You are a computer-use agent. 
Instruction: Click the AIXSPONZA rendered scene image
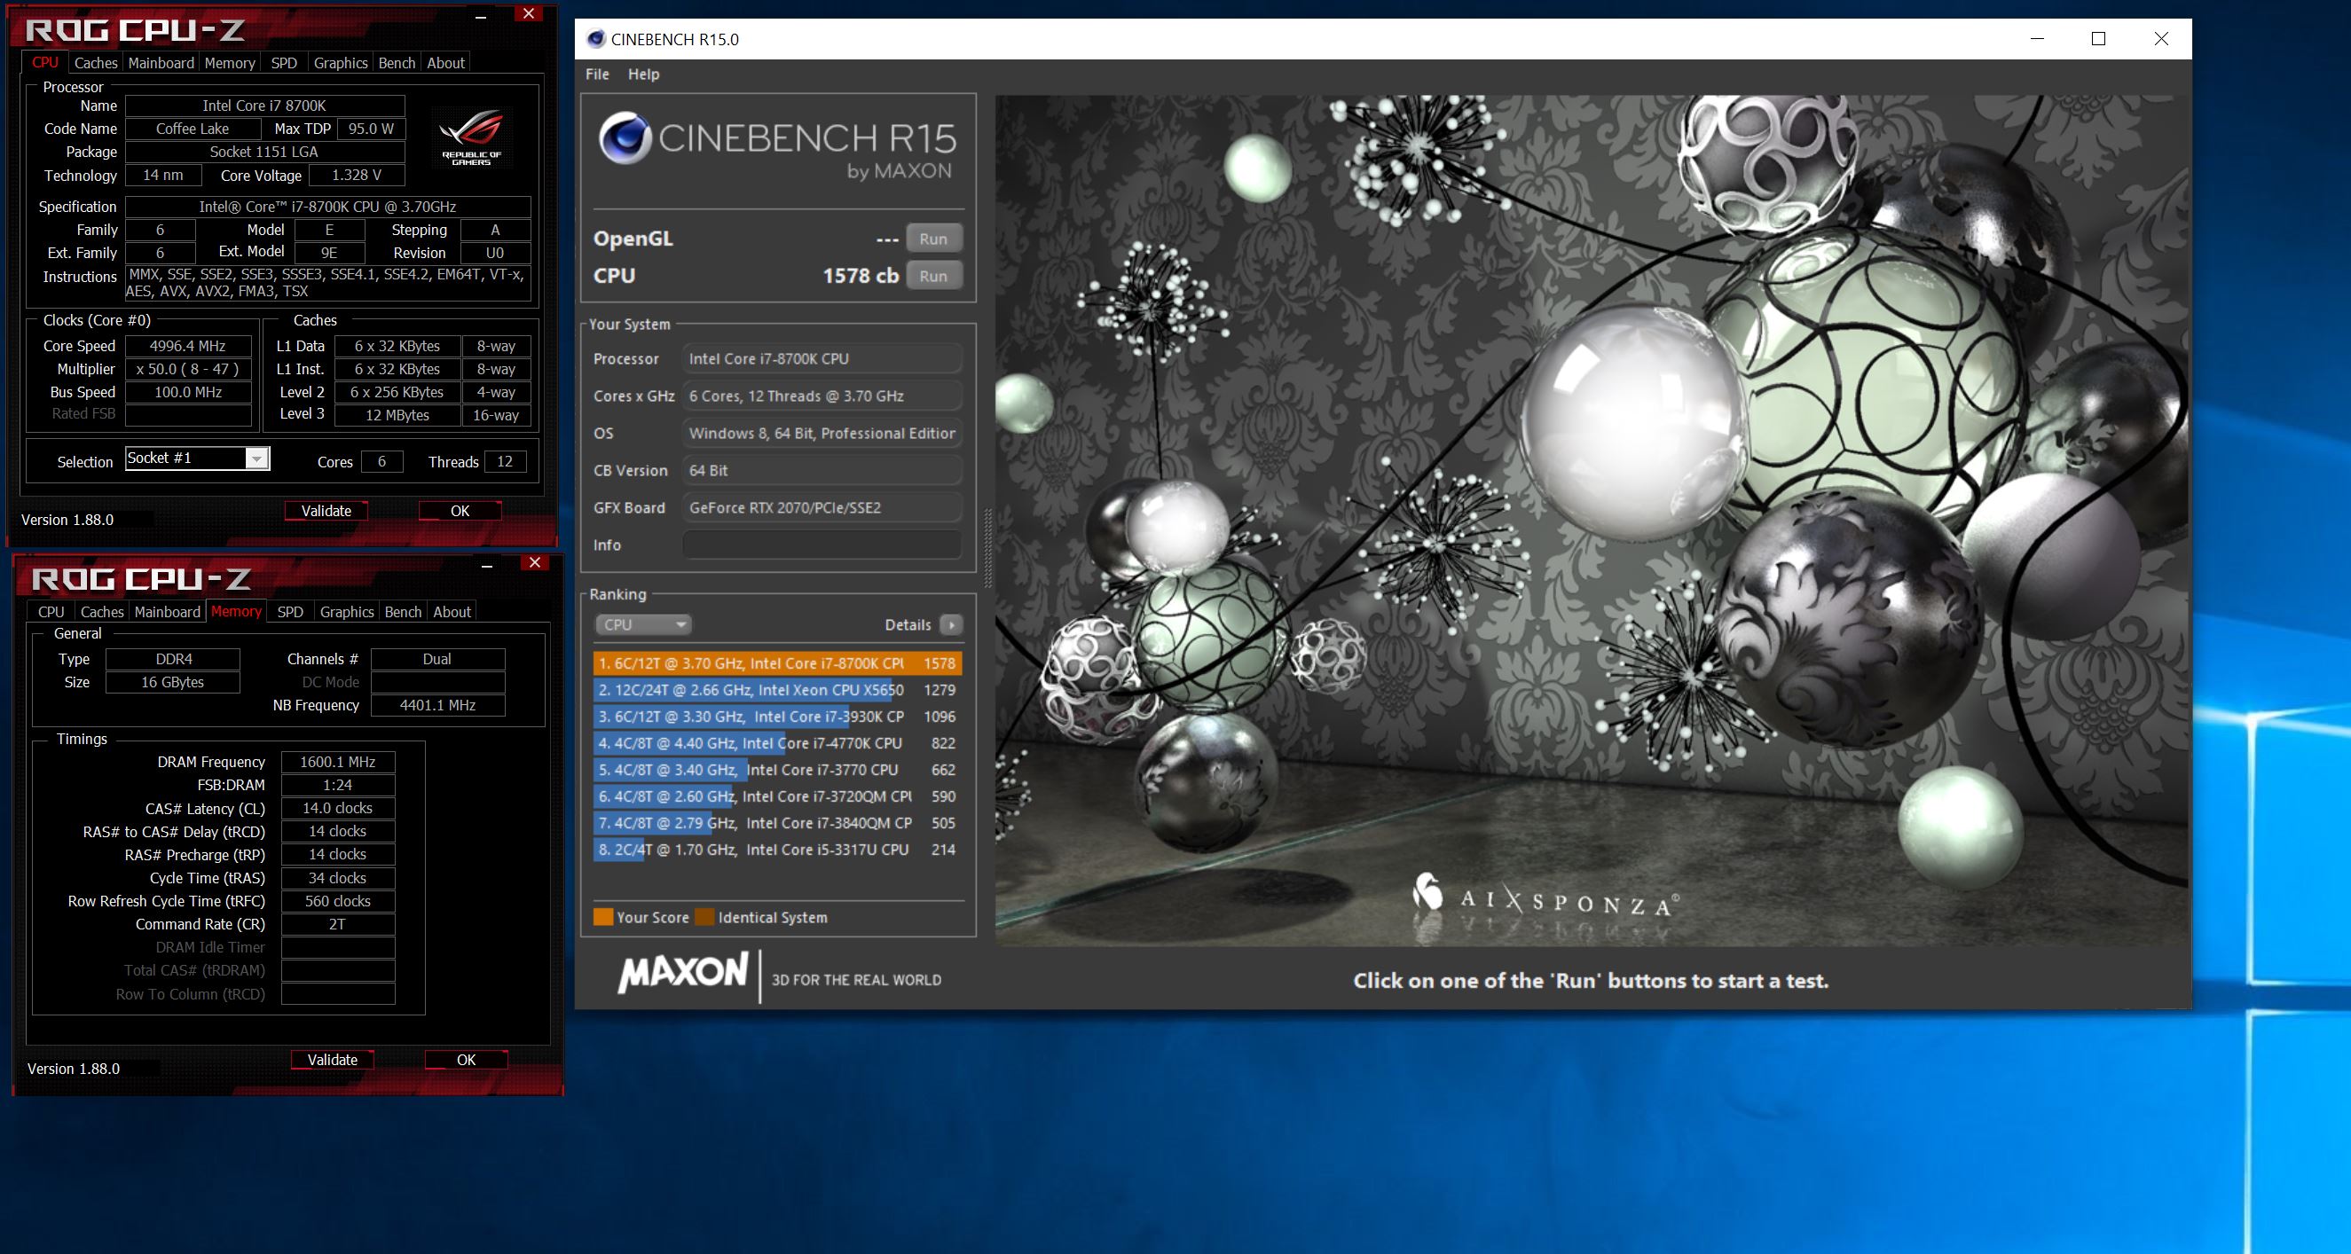[x=1591, y=520]
